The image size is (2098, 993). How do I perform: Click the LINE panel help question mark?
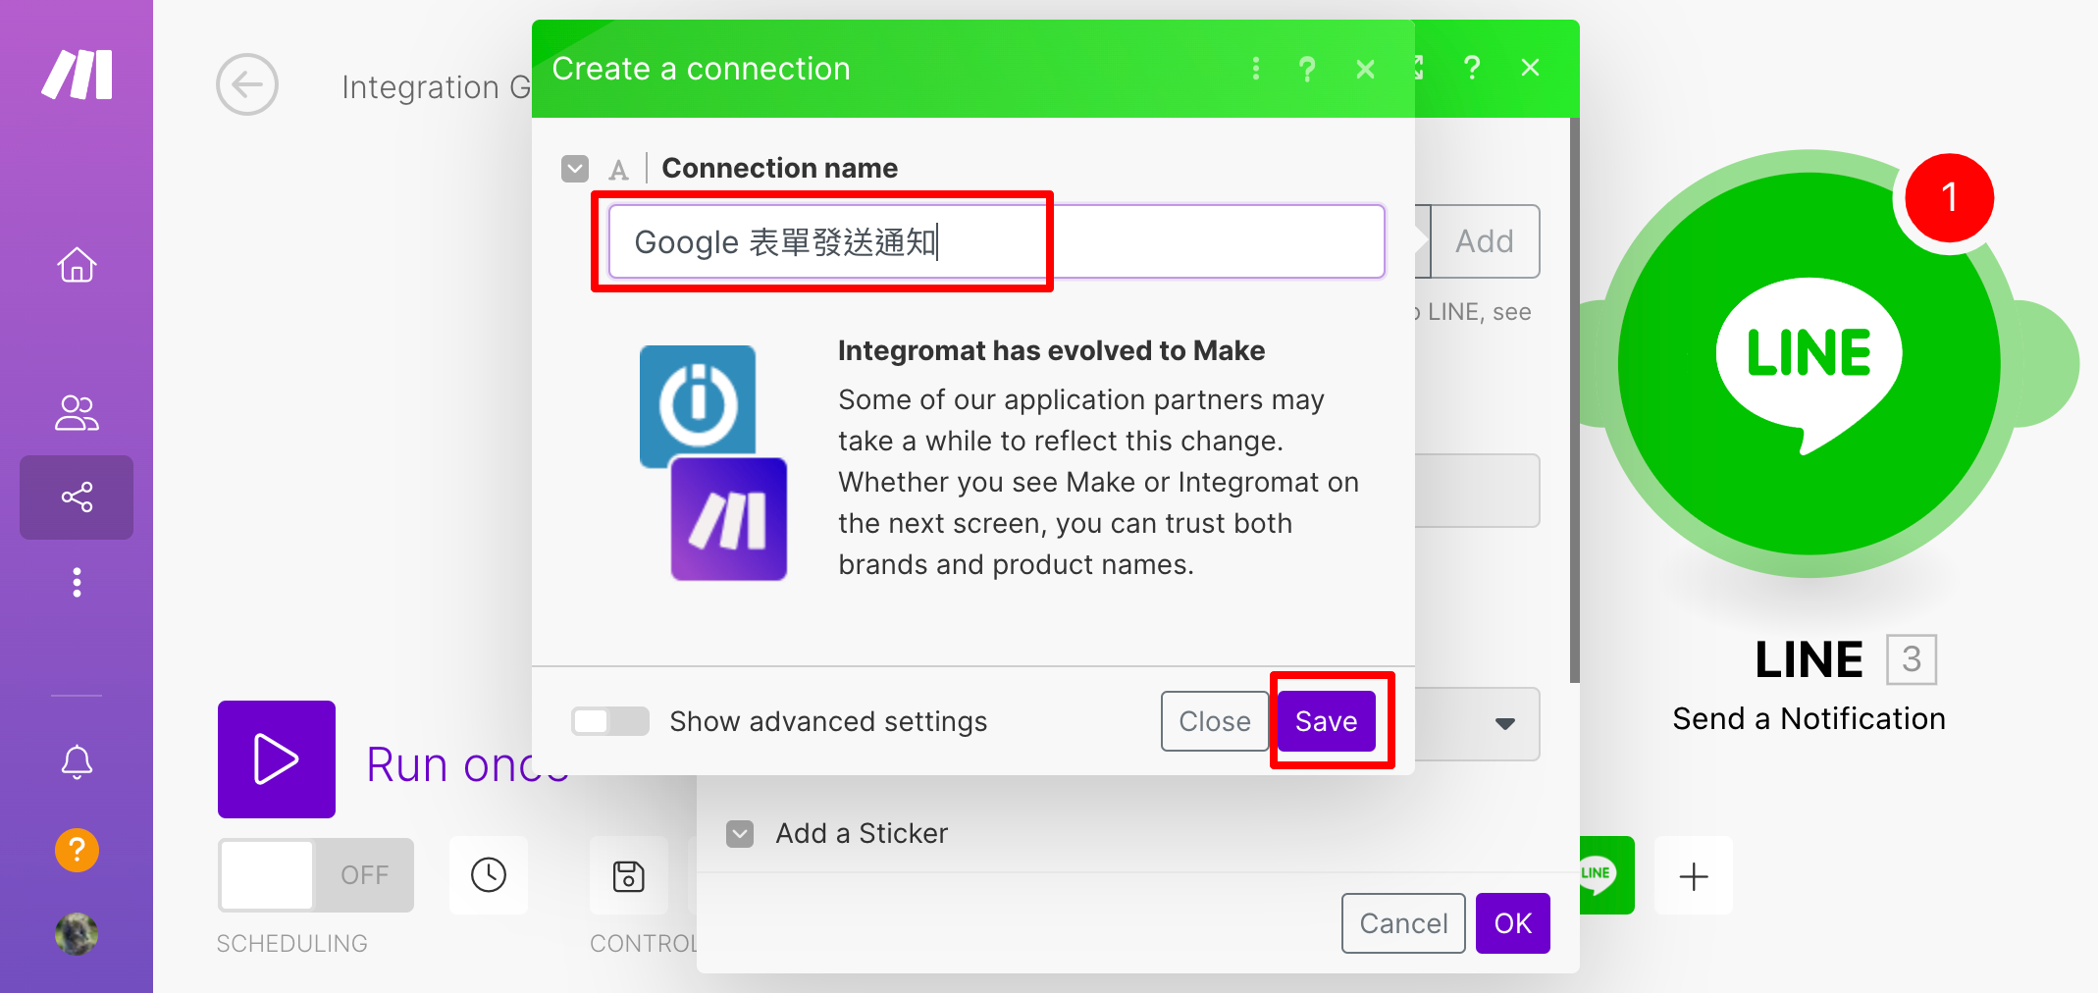click(1472, 67)
